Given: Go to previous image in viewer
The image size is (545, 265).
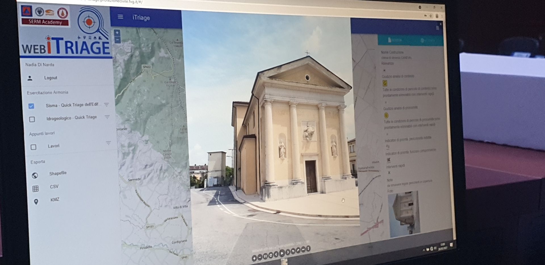Looking at the screenshot, I should [x=276, y=254].
